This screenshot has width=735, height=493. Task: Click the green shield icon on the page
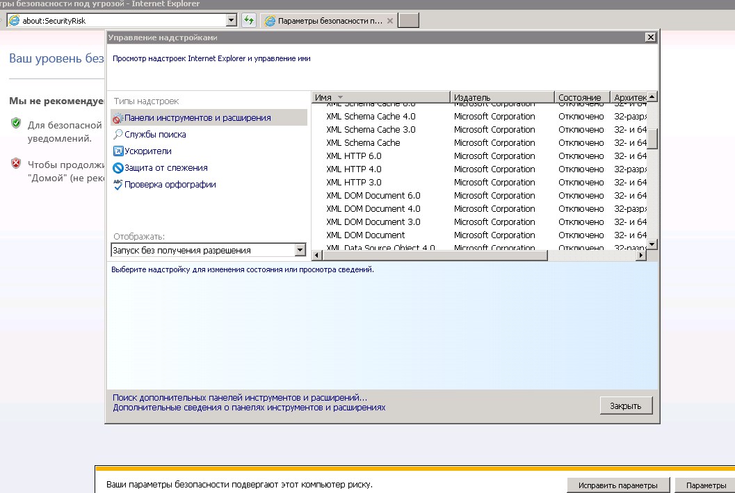[16, 123]
